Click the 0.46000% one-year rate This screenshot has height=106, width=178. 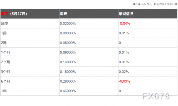tap(68, 91)
